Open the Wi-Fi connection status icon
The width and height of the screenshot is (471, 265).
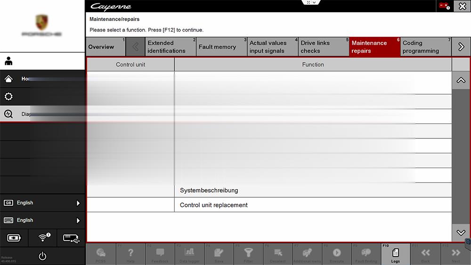coord(44,237)
